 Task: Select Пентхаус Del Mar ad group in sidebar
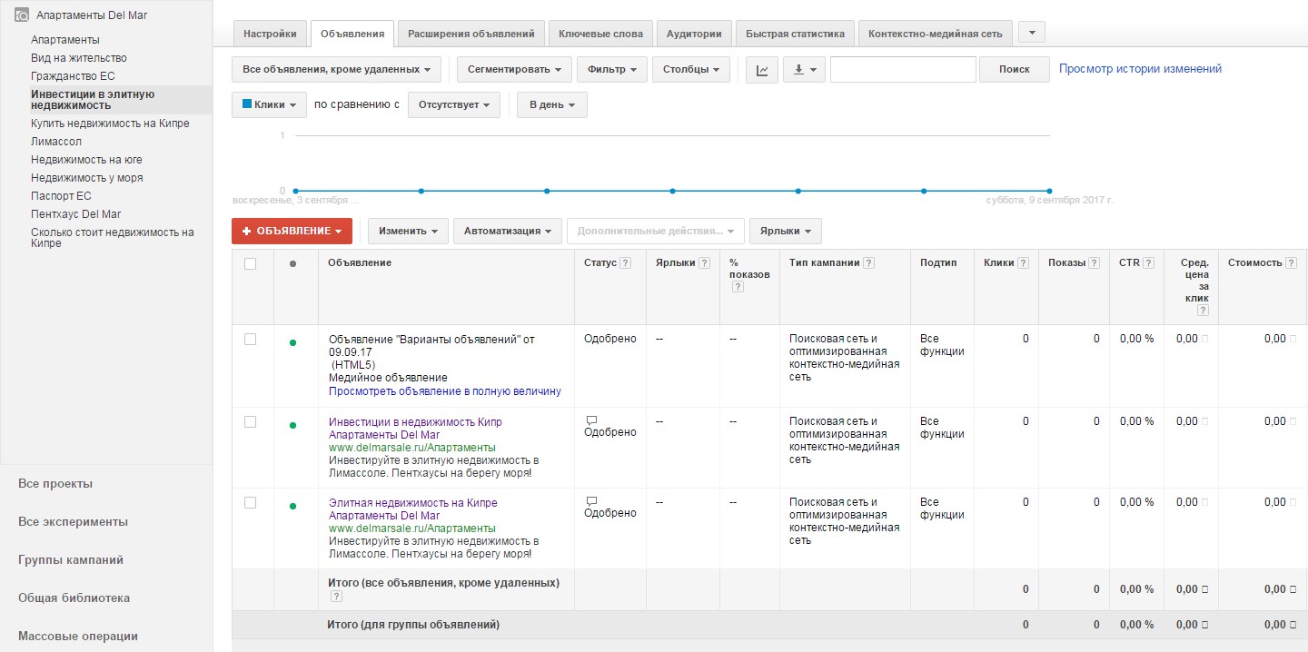coord(76,214)
